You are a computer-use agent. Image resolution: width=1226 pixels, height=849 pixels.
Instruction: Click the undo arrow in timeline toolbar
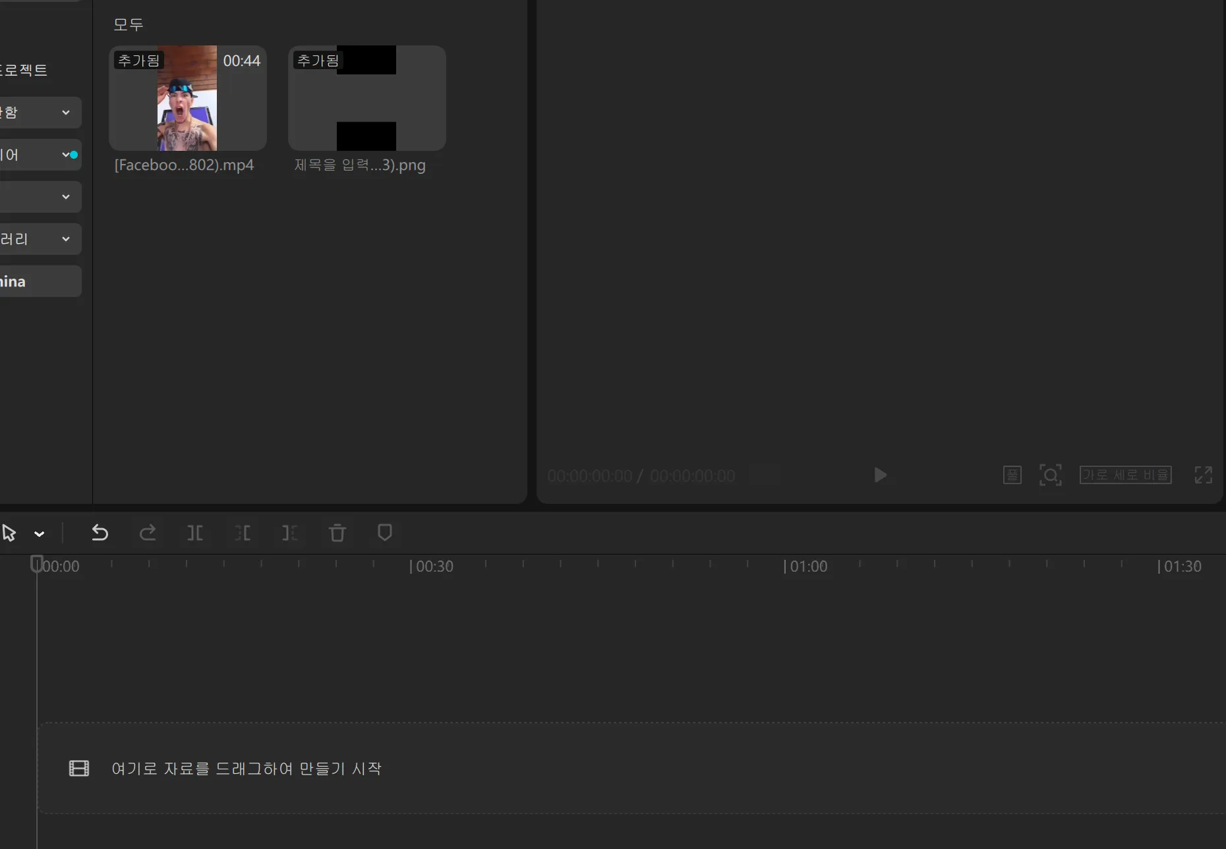pos(100,533)
